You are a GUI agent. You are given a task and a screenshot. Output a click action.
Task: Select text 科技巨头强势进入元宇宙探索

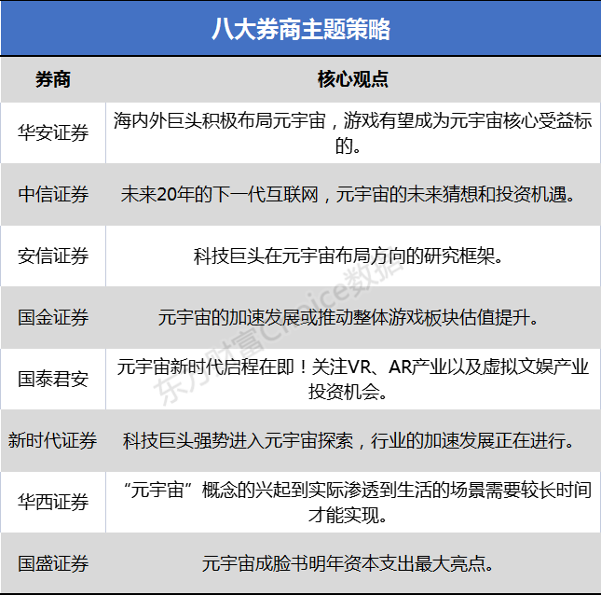coord(238,440)
